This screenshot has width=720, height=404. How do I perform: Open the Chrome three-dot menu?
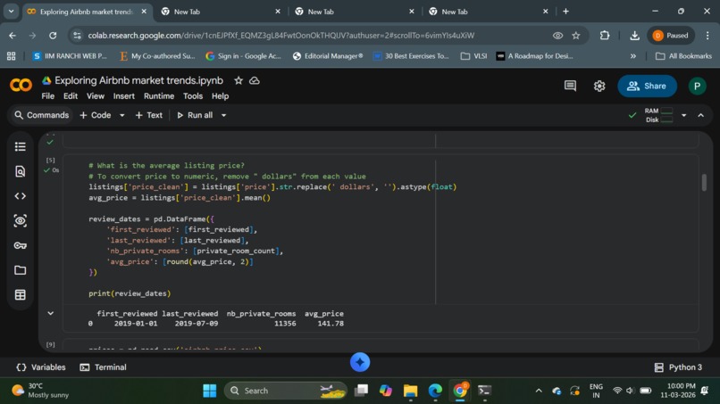[707, 36]
